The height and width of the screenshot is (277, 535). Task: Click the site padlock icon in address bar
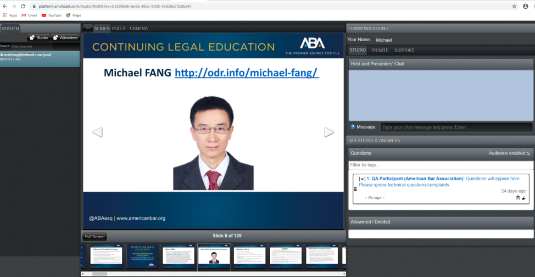[34, 6]
